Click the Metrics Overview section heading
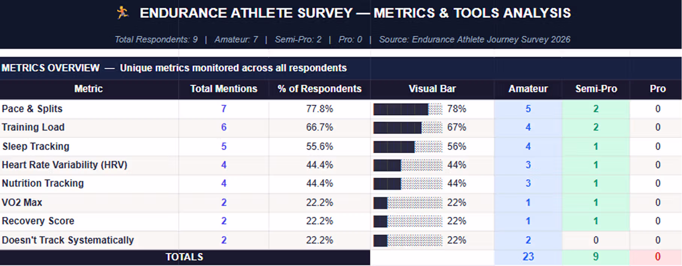Image resolution: width=682 pixels, height=266 pixels. 174,68
